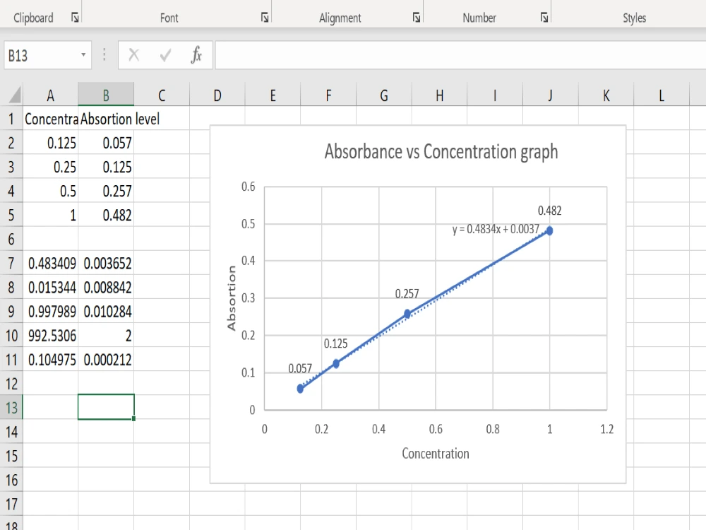The height and width of the screenshot is (530, 706).
Task: Select cell B10 with value 2
Action: (x=106, y=335)
